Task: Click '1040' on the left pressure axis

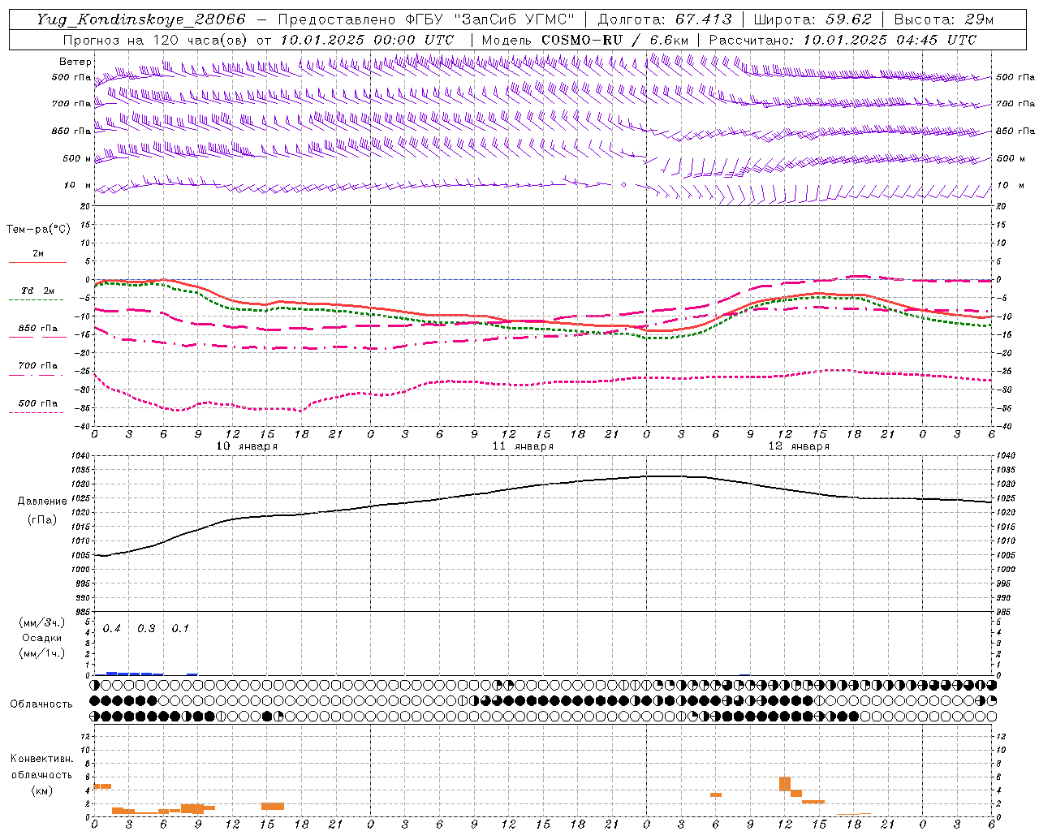Action: 80,456
